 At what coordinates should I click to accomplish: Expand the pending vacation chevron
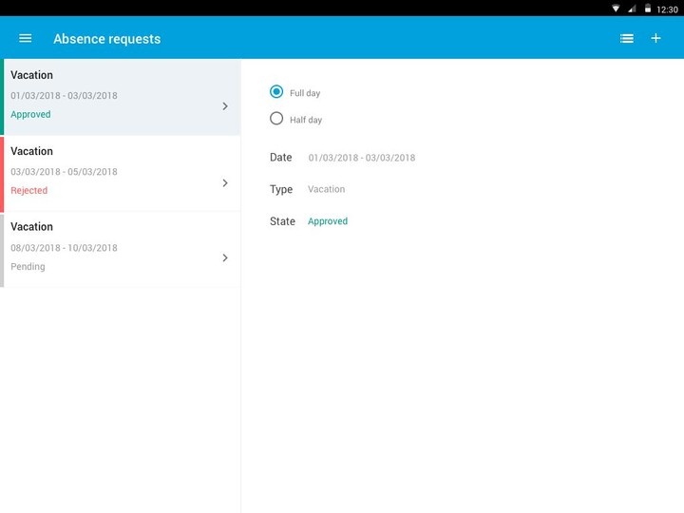point(225,257)
